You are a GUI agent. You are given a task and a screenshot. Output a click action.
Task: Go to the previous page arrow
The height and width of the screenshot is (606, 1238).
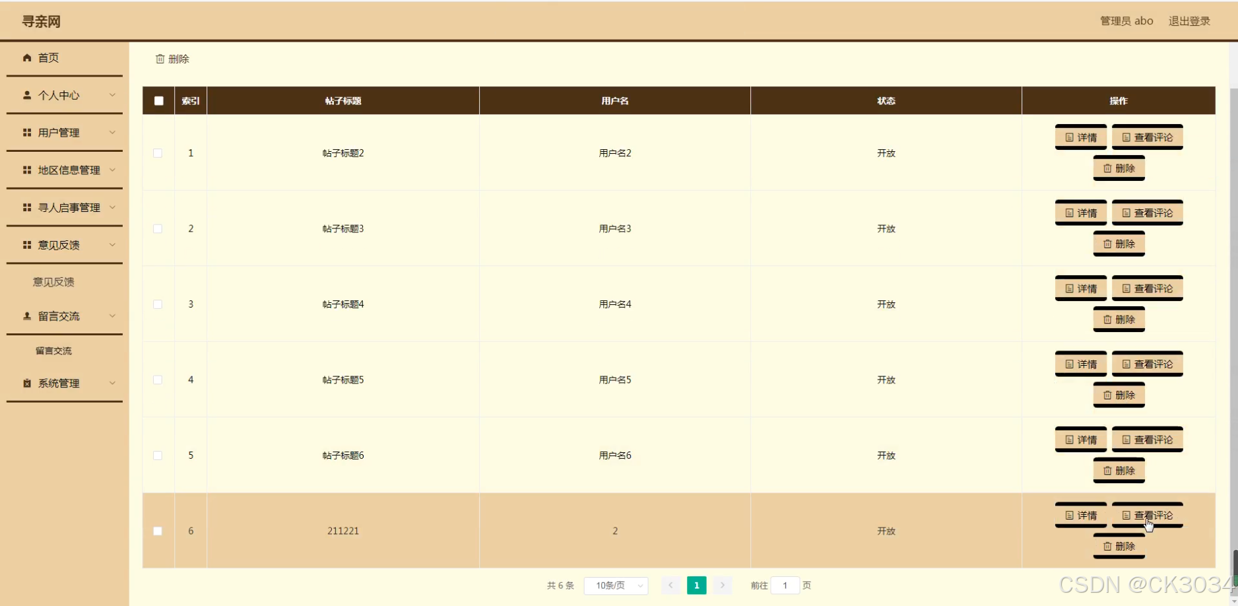point(670,586)
